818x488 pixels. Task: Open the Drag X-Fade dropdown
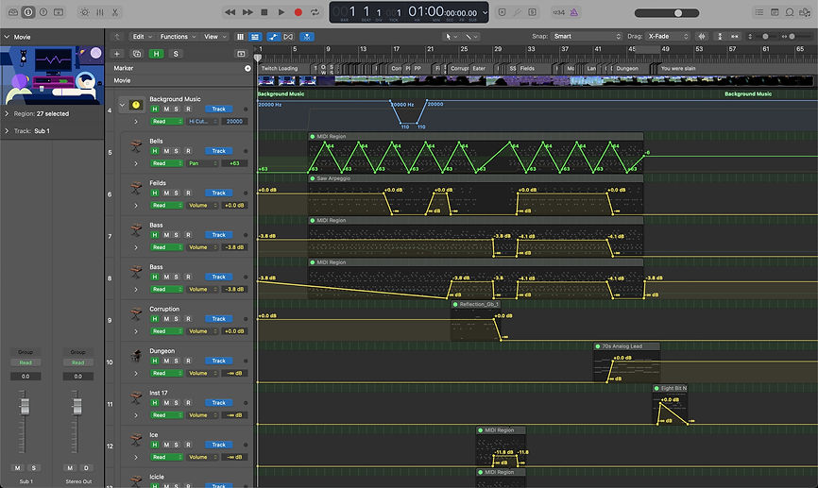[x=667, y=37]
